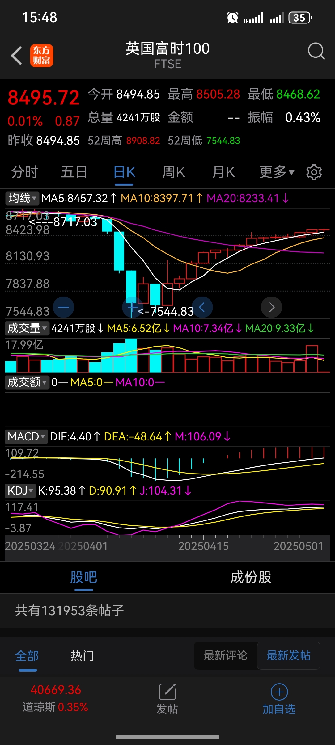Tap the 52周高 8908.82 value
Screen dimensions: 335x745
coord(143,141)
